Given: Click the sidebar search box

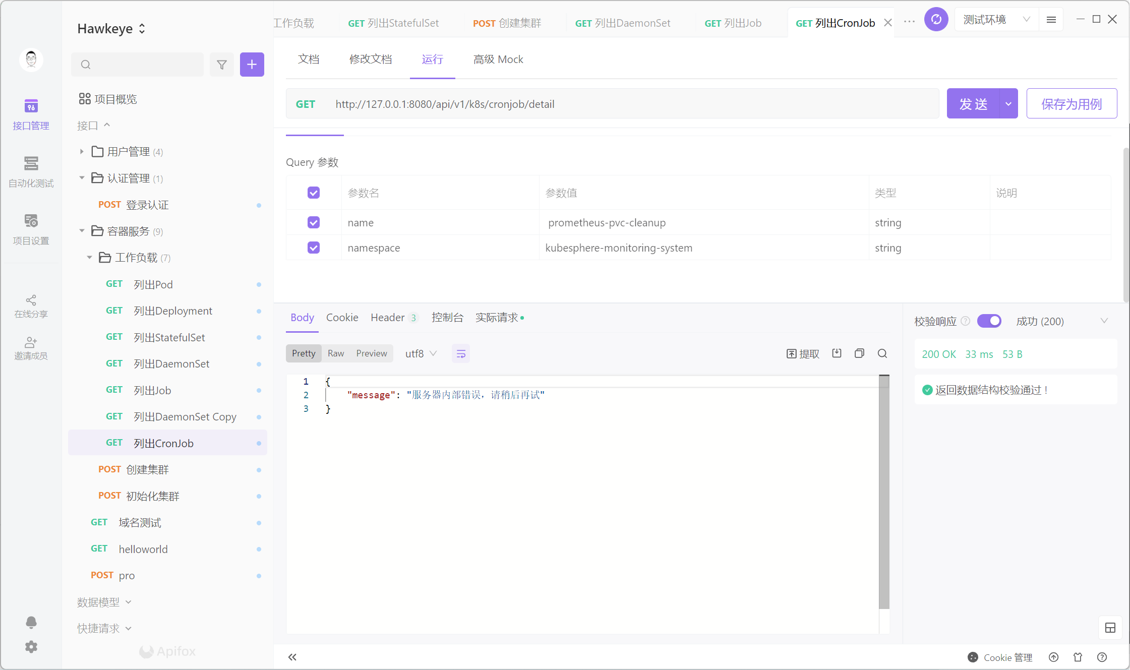Looking at the screenshot, I should pos(137,65).
